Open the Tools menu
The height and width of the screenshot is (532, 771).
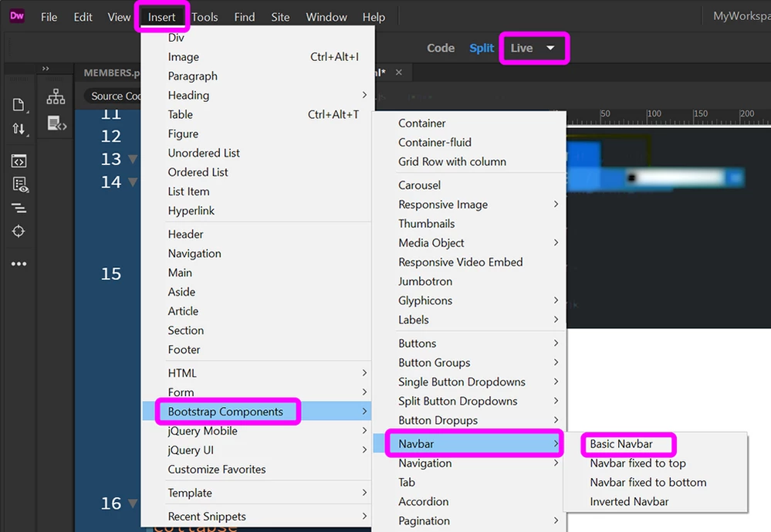click(x=205, y=17)
